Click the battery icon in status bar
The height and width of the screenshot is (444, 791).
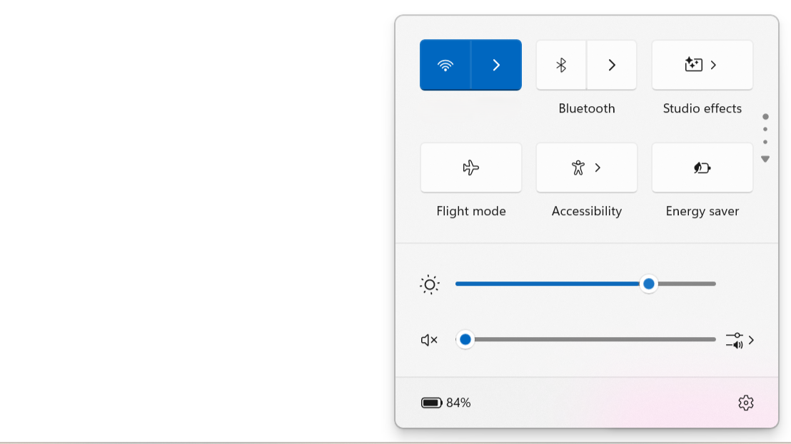[x=430, y=403]
